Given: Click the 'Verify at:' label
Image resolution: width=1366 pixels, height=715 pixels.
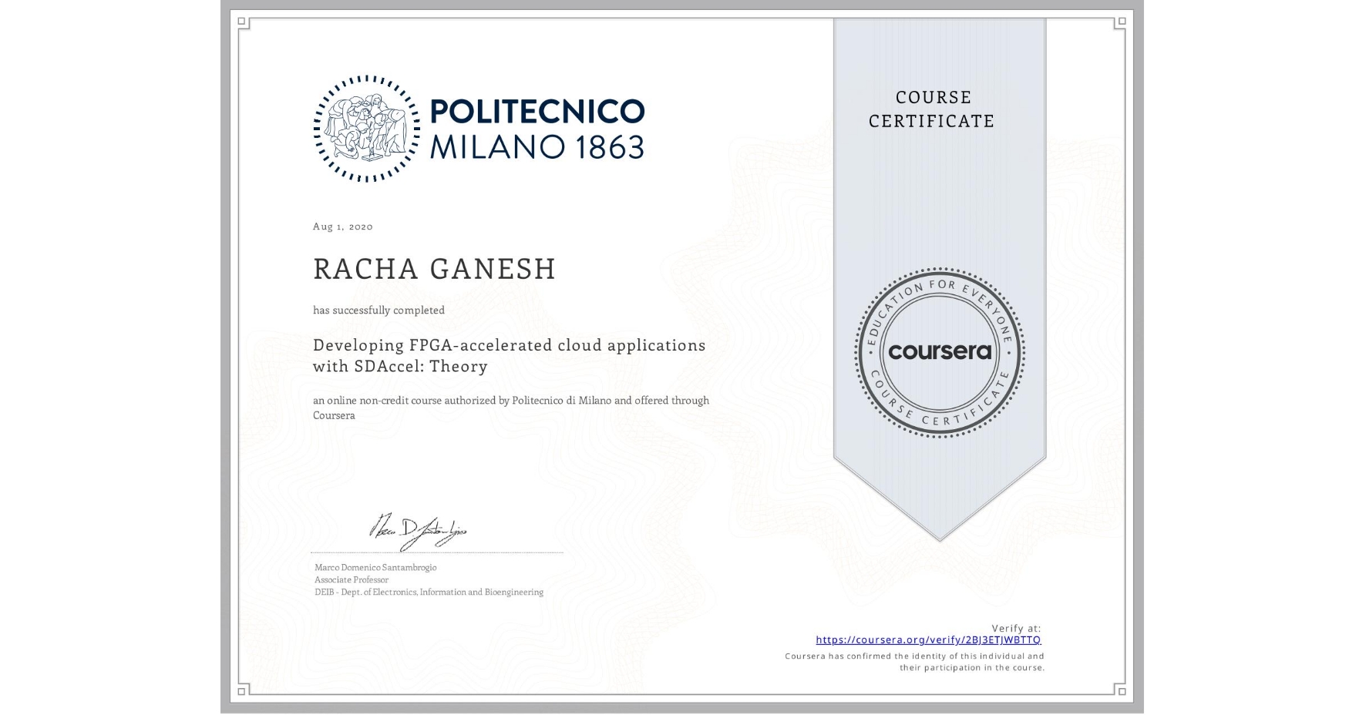Looking at the screenshot, I should (x=1015, y=627).
